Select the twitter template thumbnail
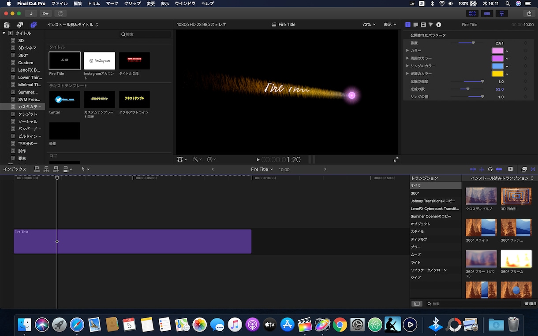538x336 pixels. coord(64,100)
